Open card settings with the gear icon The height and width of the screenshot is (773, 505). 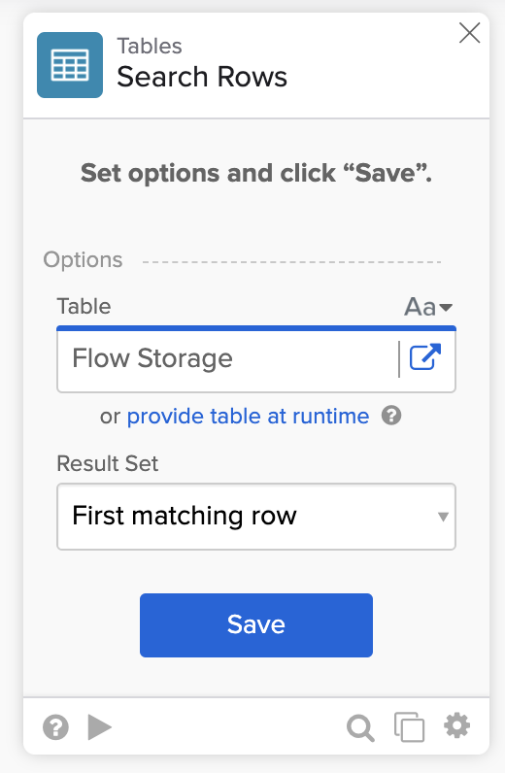coord(457,726)
